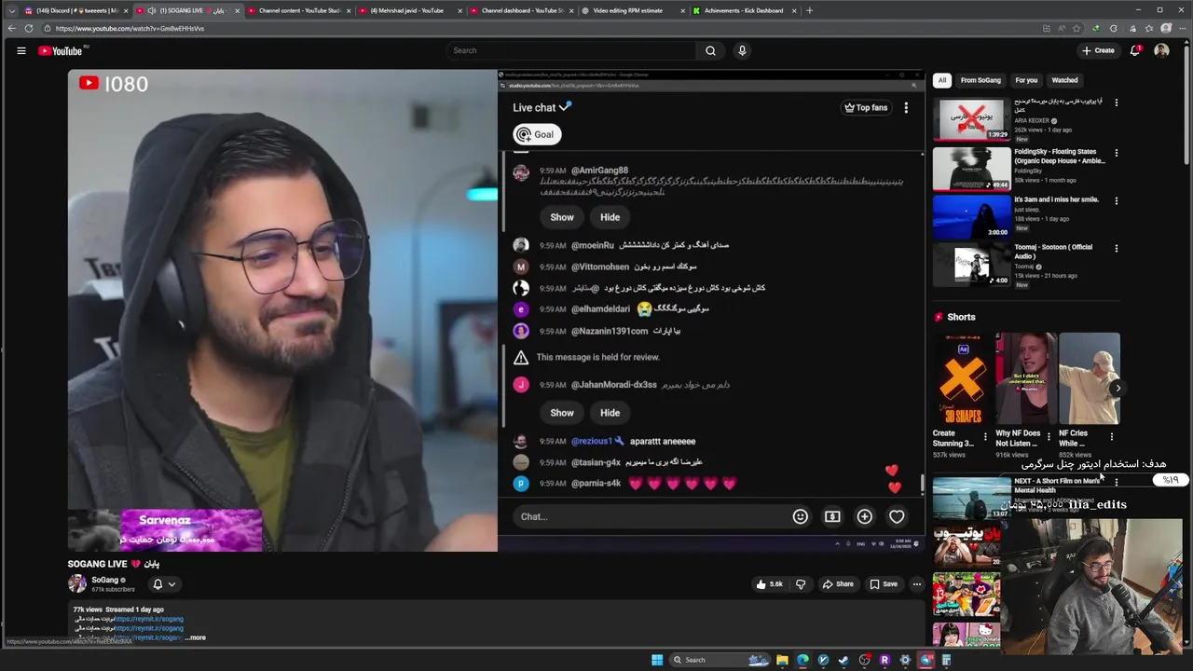Open options for the Toomaj Sootoon video

(1116, 248)
